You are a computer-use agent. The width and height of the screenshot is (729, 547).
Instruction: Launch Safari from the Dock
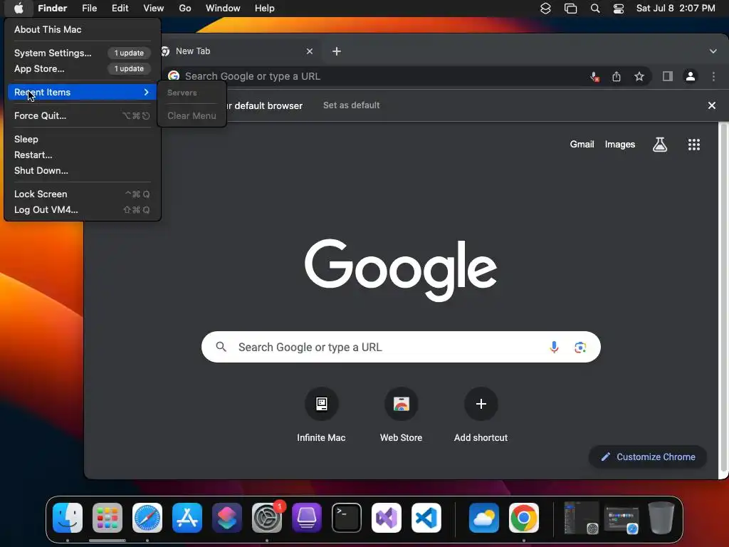147,518
